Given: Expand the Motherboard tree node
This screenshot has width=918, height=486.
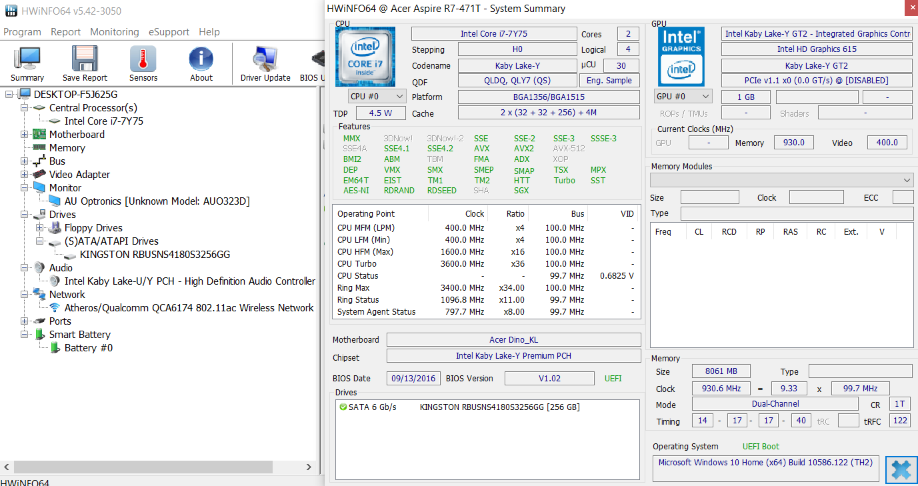Looking at the screenshot, I should 24,134.
